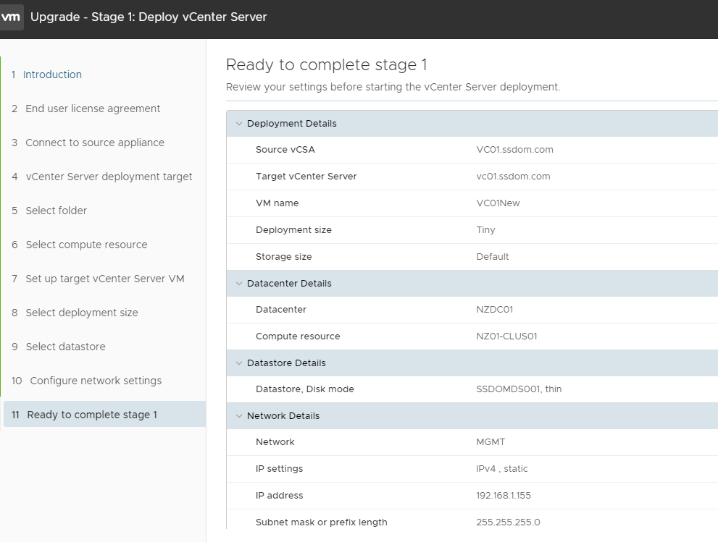Click the Datastore, Disk mode row label
Viewport: 718px width, 542px height.
pos(305,389)
